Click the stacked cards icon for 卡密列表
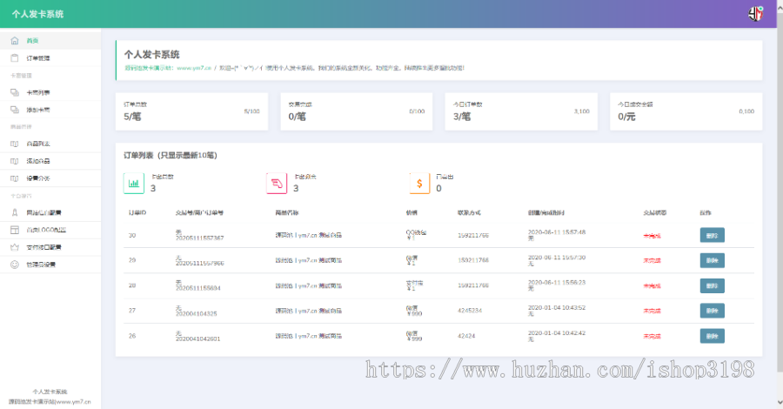783x409 pixels. click(15, 92)
